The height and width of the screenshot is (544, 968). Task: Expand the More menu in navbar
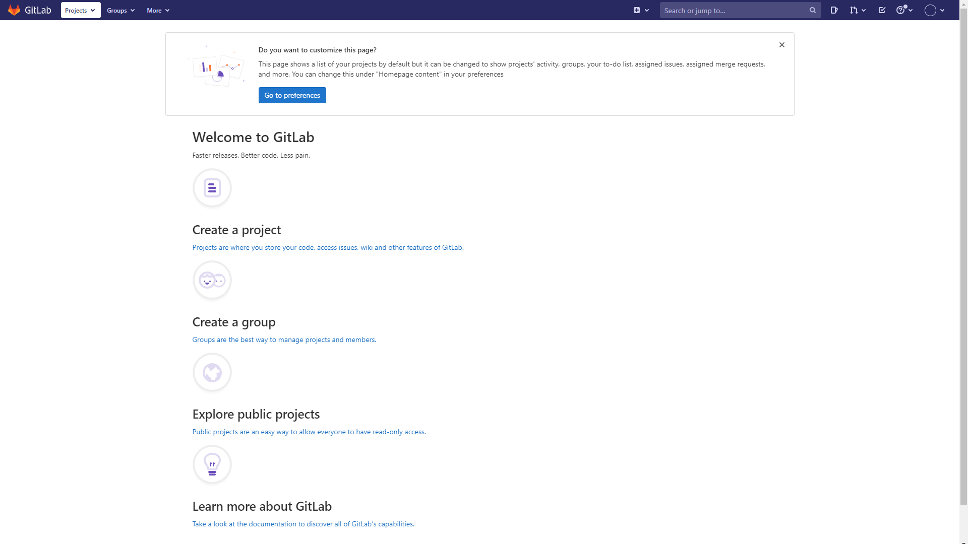[x=158, y=10]
